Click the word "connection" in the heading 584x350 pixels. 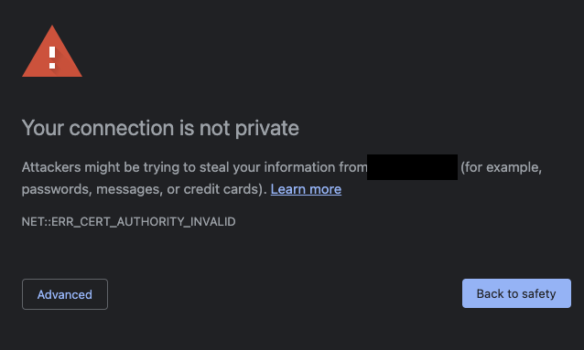pos(122,128)
